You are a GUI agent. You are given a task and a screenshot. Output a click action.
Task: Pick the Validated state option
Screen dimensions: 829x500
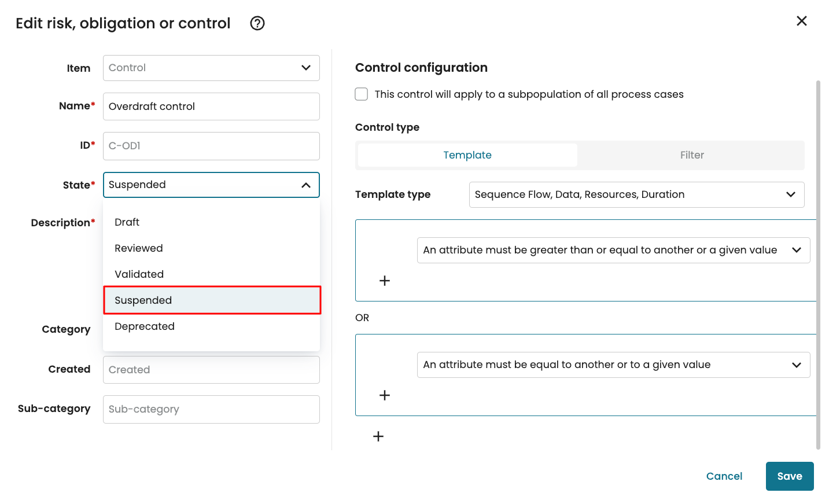click(x=139, y=274)
